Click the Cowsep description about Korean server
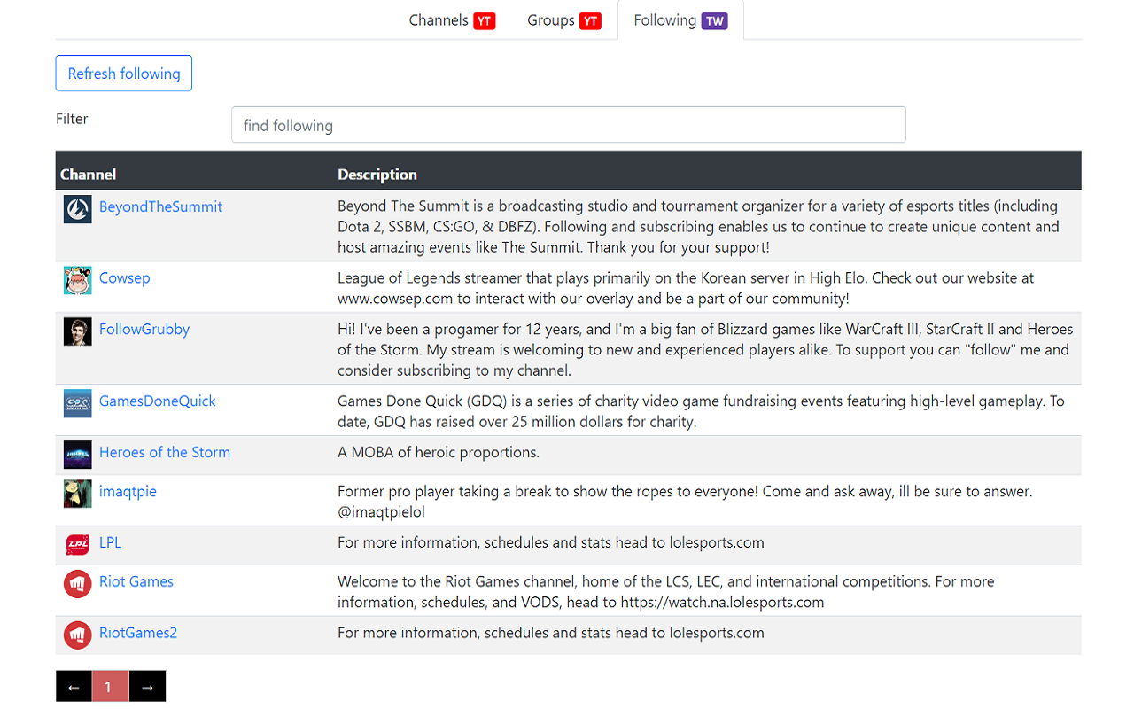Viewport: 1134px width, 709px height. 686,288
